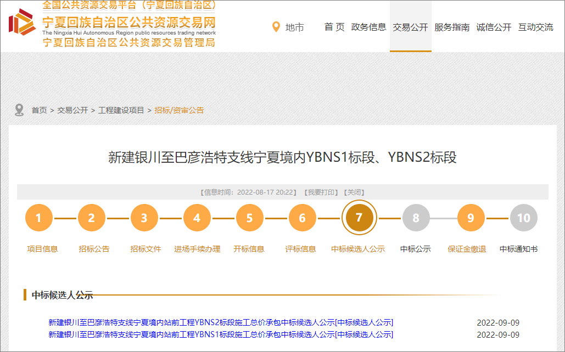
Task: Click 工程建设项目 in the breadcrumb
Action: [x=121, y=110]
